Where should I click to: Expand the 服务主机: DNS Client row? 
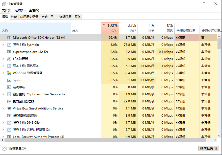click(x=3, y=123)
